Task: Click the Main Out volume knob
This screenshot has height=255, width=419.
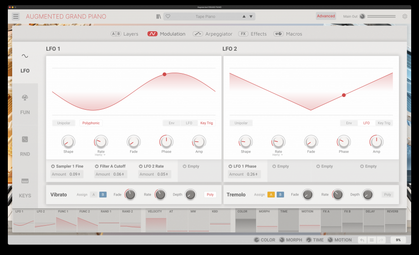Action: 362,16
